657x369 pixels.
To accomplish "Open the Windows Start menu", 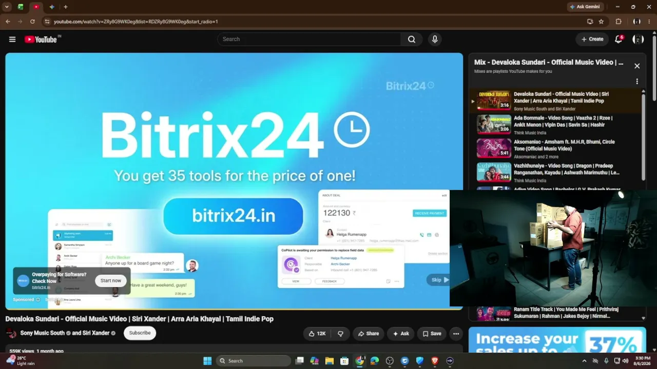I will (x=207, y=361).
